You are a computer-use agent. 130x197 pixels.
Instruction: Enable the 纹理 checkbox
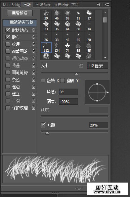tap(8, 44)
